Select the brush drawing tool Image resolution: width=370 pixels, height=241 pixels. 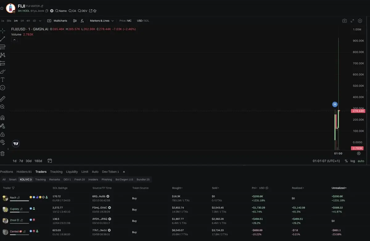click(2, 71)
